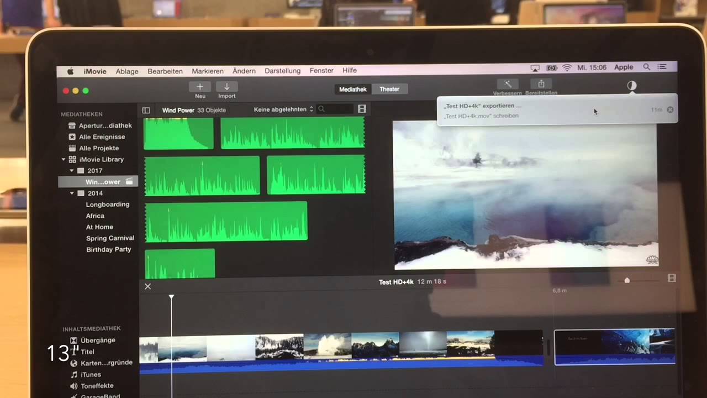Collapse the 2017 folder triangle

tap(72, 171)
